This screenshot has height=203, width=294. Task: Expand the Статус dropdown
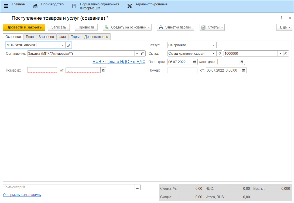(x=214, y=45)
